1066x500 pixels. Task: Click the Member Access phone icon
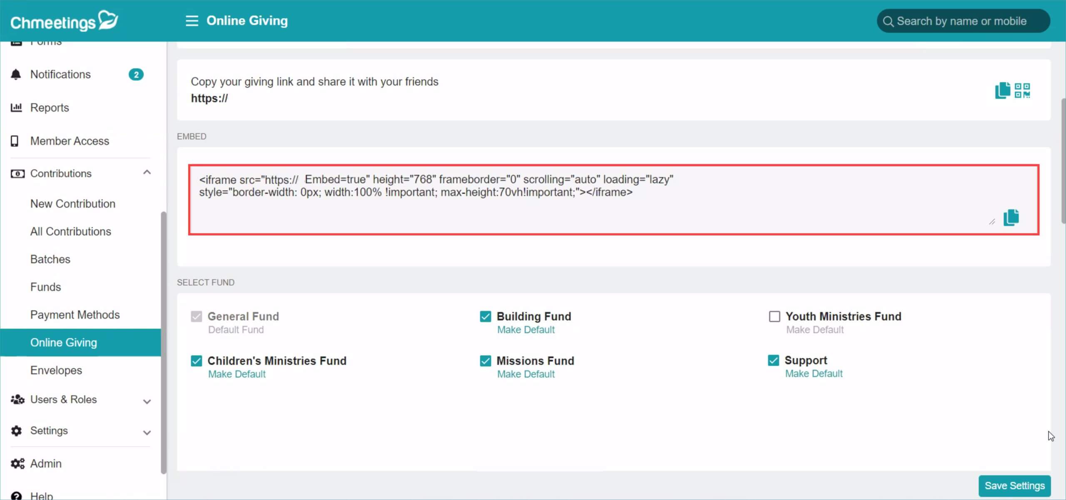point(15,141)
